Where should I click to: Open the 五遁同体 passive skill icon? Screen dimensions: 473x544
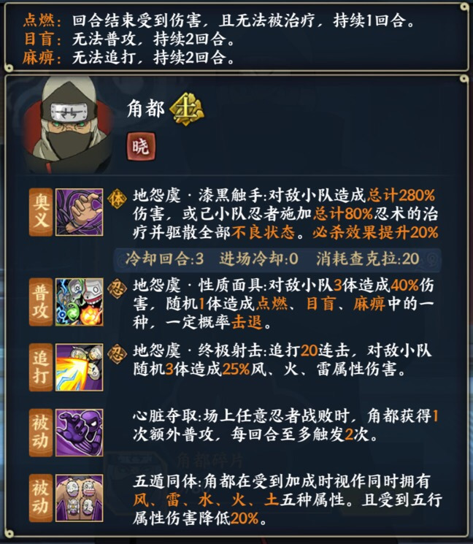pos(79,498)
